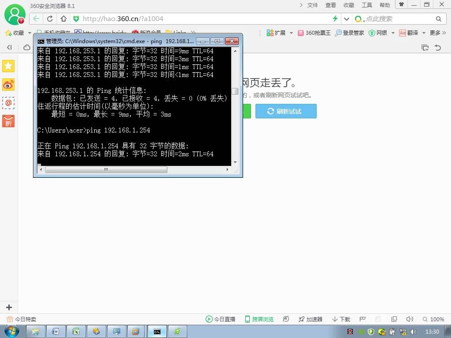Open the tab list icon at right
451x338 pixels.
(x=425, y=48)
